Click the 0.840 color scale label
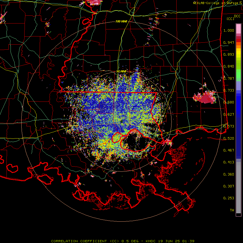The height and width of the screenshot is (243, 243). [229, 66]
